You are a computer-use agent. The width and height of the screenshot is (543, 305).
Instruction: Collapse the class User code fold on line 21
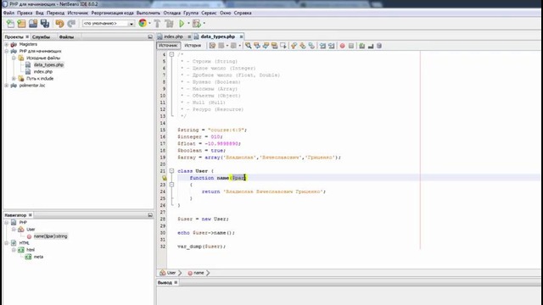coord(171,171)
